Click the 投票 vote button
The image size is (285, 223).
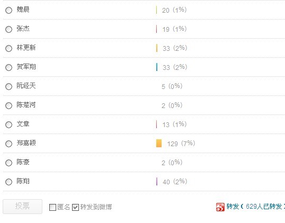(x=23, y=207)
